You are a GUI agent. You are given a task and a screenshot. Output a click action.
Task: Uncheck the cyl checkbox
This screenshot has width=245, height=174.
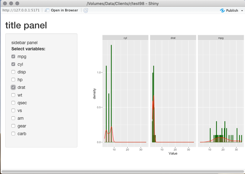click(x=13, y=64)
